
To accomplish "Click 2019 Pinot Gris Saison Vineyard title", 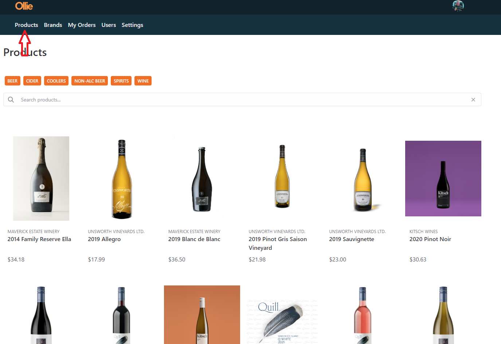I will 278,244.
